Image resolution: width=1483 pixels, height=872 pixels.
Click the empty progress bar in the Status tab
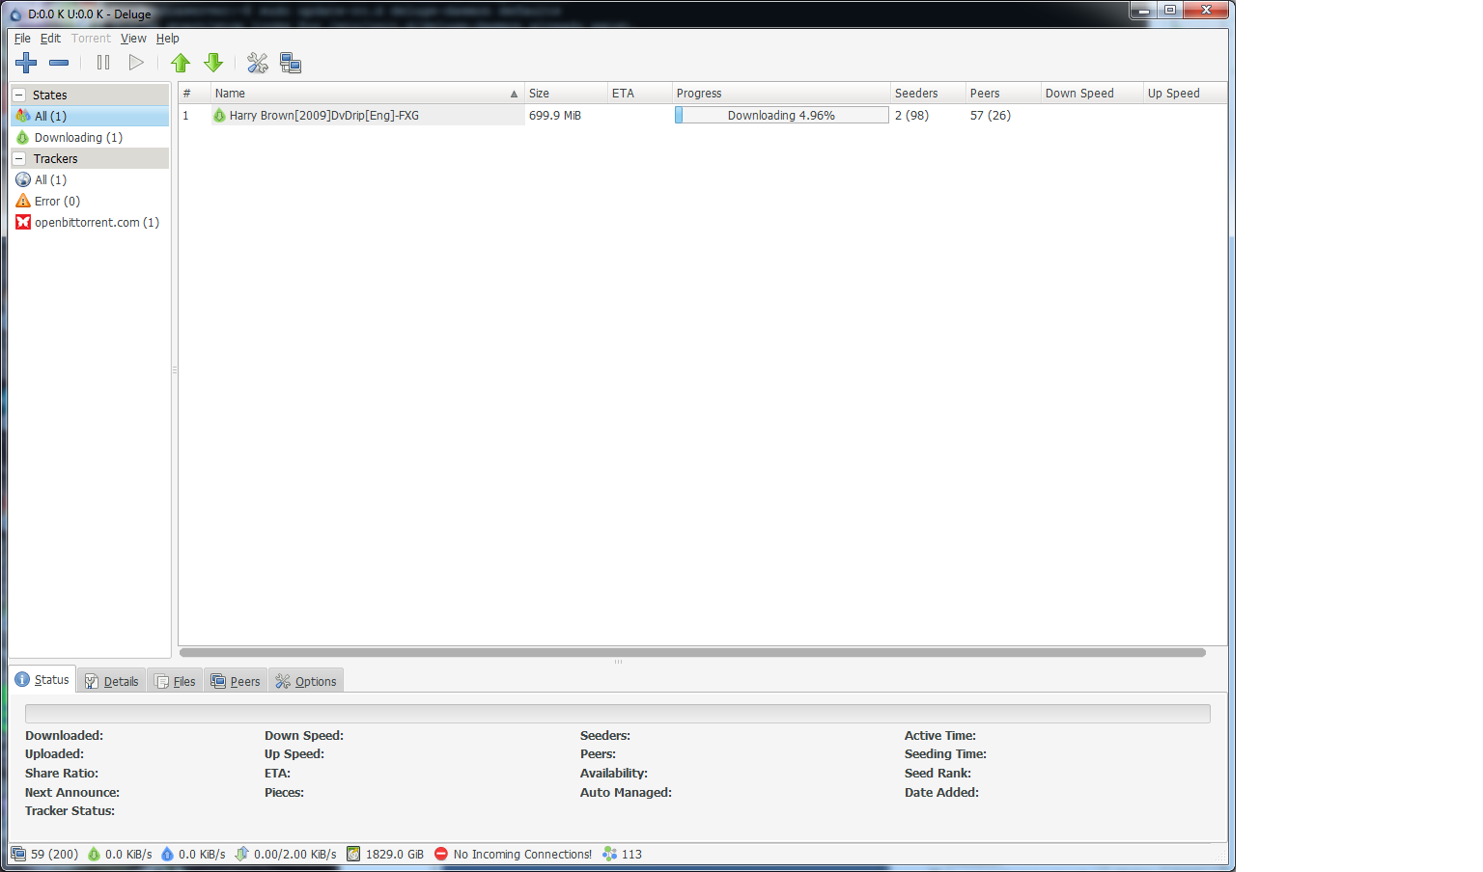pos(617,714)
